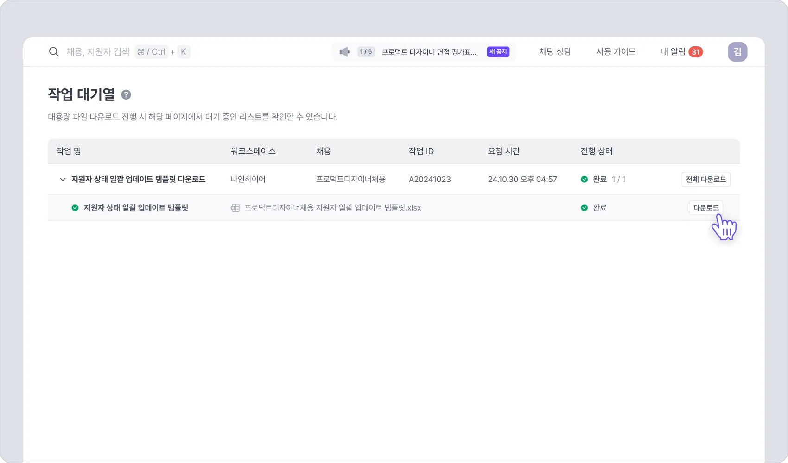The width and height of the screenshot is (788, 463).
Task: Open 사용 가이드 menu item
Action: [616, 52]
